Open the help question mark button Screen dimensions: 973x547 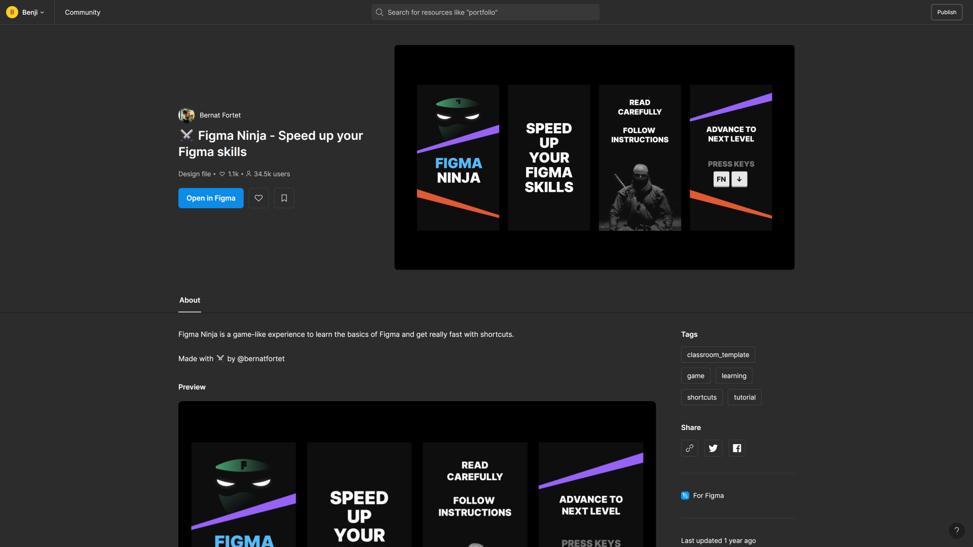(956, 530)
